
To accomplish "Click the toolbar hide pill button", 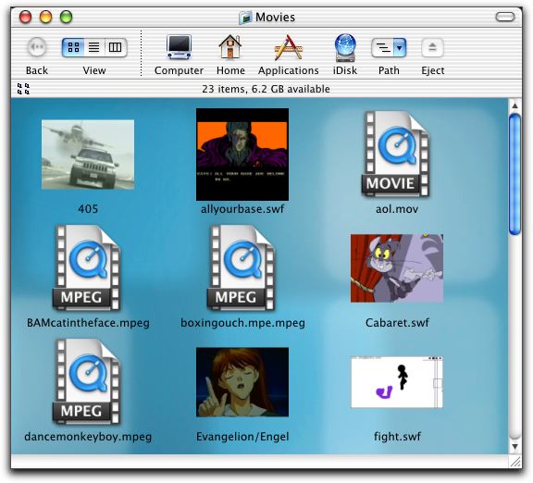I will tap(505, 17).
